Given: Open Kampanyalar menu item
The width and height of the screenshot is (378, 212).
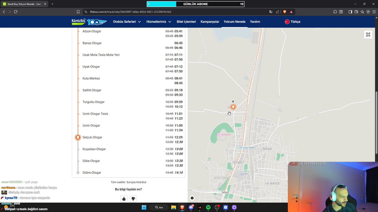Looking at the screenshot, I should (210, 22).
